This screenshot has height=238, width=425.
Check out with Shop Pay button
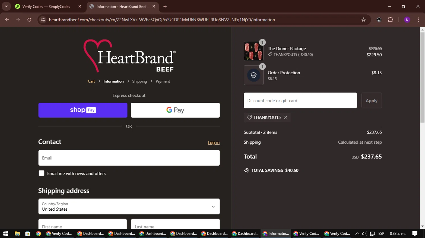[x=83, y=110]
